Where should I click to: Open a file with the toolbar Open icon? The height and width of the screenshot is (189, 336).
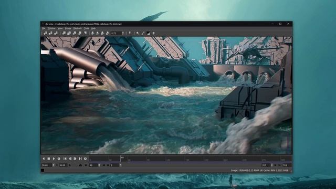click(45, 33)
